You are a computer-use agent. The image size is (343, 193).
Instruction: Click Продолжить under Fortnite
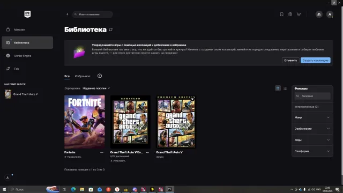coord(73,157)
